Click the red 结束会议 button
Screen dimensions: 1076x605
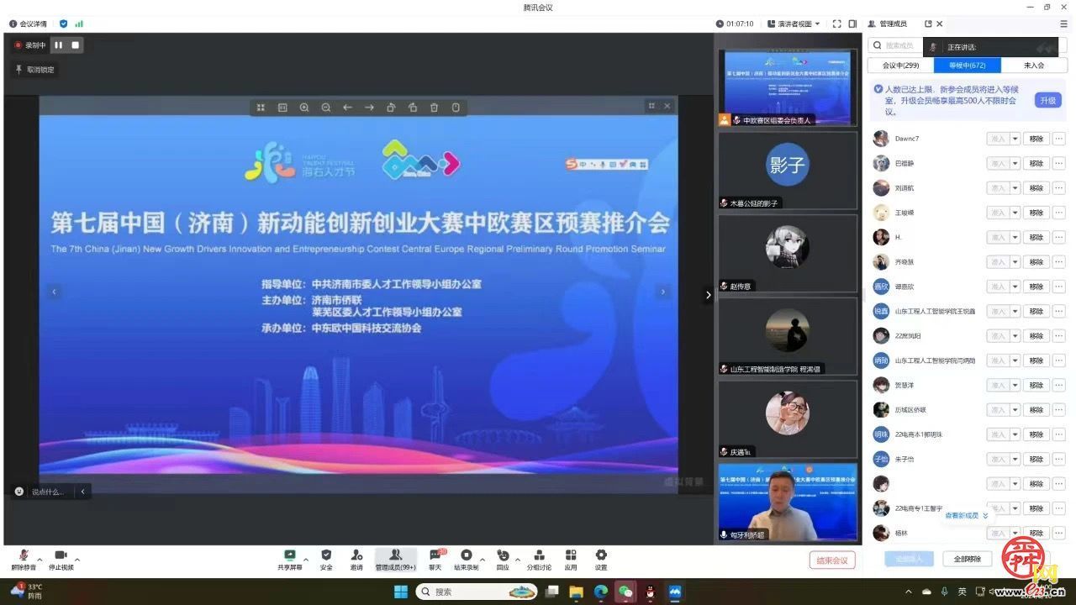[832, 559]
